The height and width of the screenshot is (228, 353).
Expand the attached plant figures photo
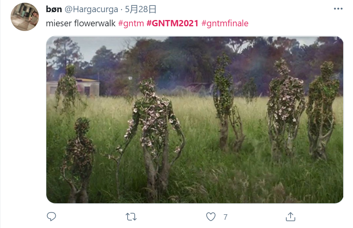tap(195, 120)
